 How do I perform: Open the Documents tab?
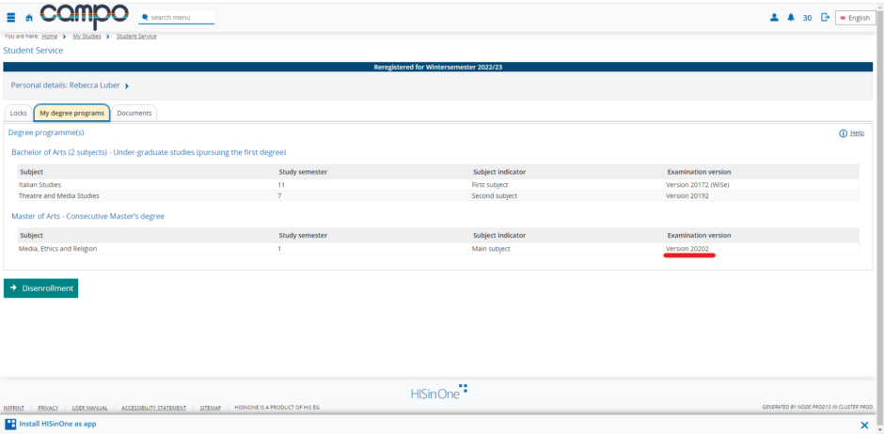(134, 113)
